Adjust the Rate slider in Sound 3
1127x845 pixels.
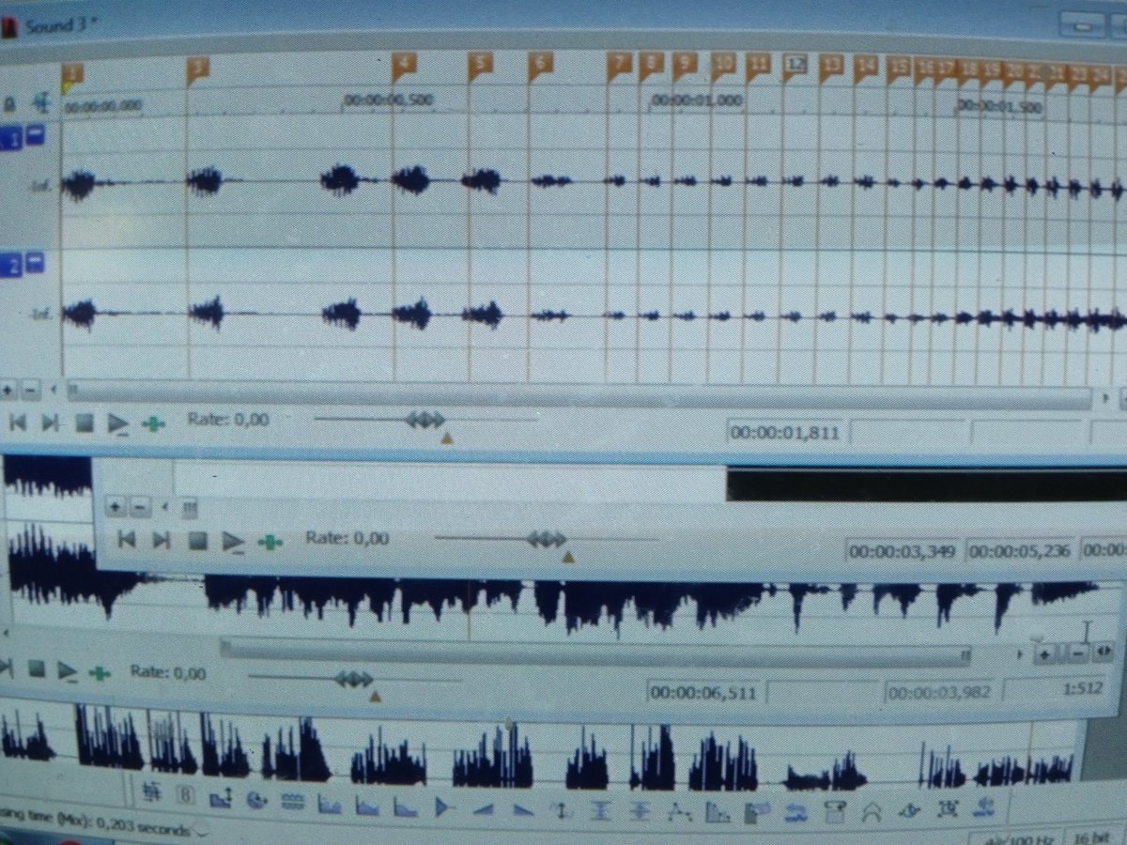pyautogui.click(x=425, y=420)
